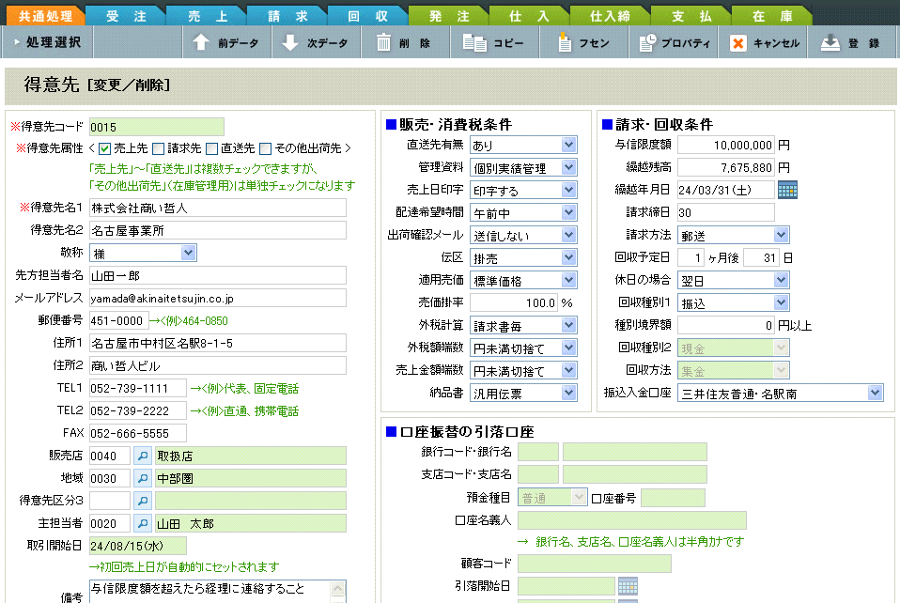Viewport: 900px width, 603px height.
Task: Click the 住所1 field
Action: pos(218,343)
